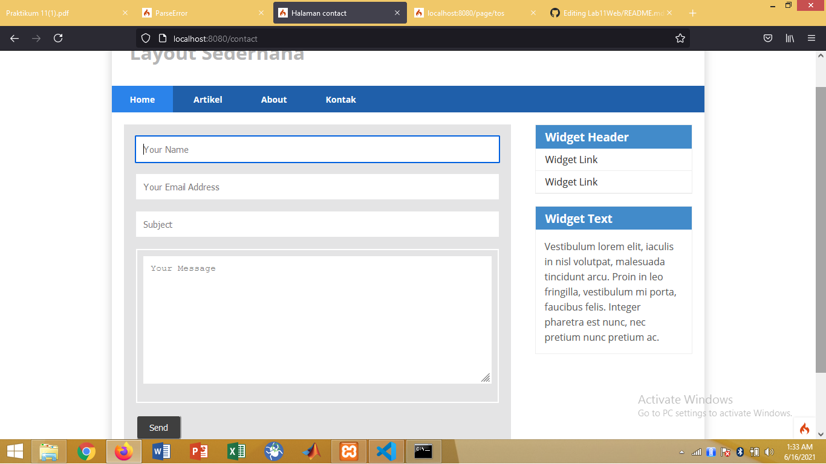Open XAMPP from the taskbar

(349, 451)
